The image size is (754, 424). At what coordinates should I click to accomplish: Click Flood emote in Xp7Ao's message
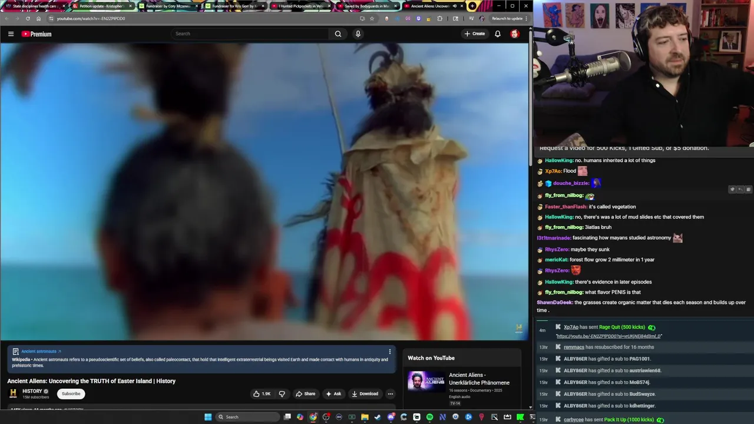(x=583, y=171)
